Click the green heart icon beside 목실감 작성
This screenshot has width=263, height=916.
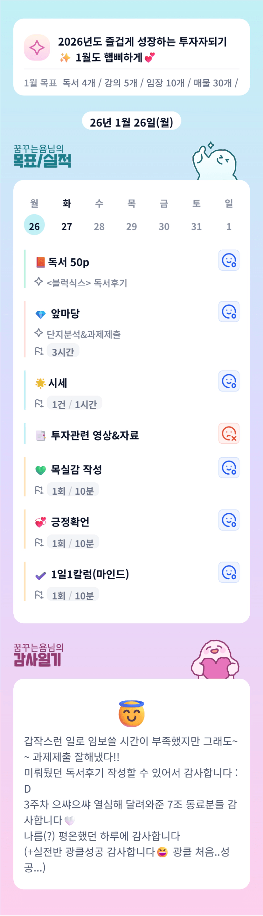click(41, 470)
